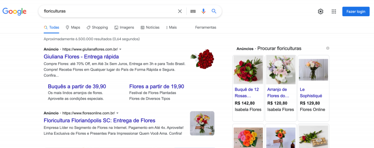
Task: Switch to the Imagens tab
Action: [124, 27]
